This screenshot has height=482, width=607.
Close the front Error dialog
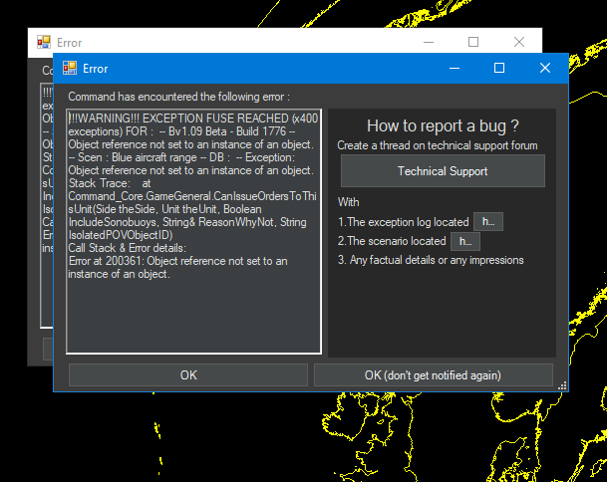pyautogui.click(x=545, y=68)
